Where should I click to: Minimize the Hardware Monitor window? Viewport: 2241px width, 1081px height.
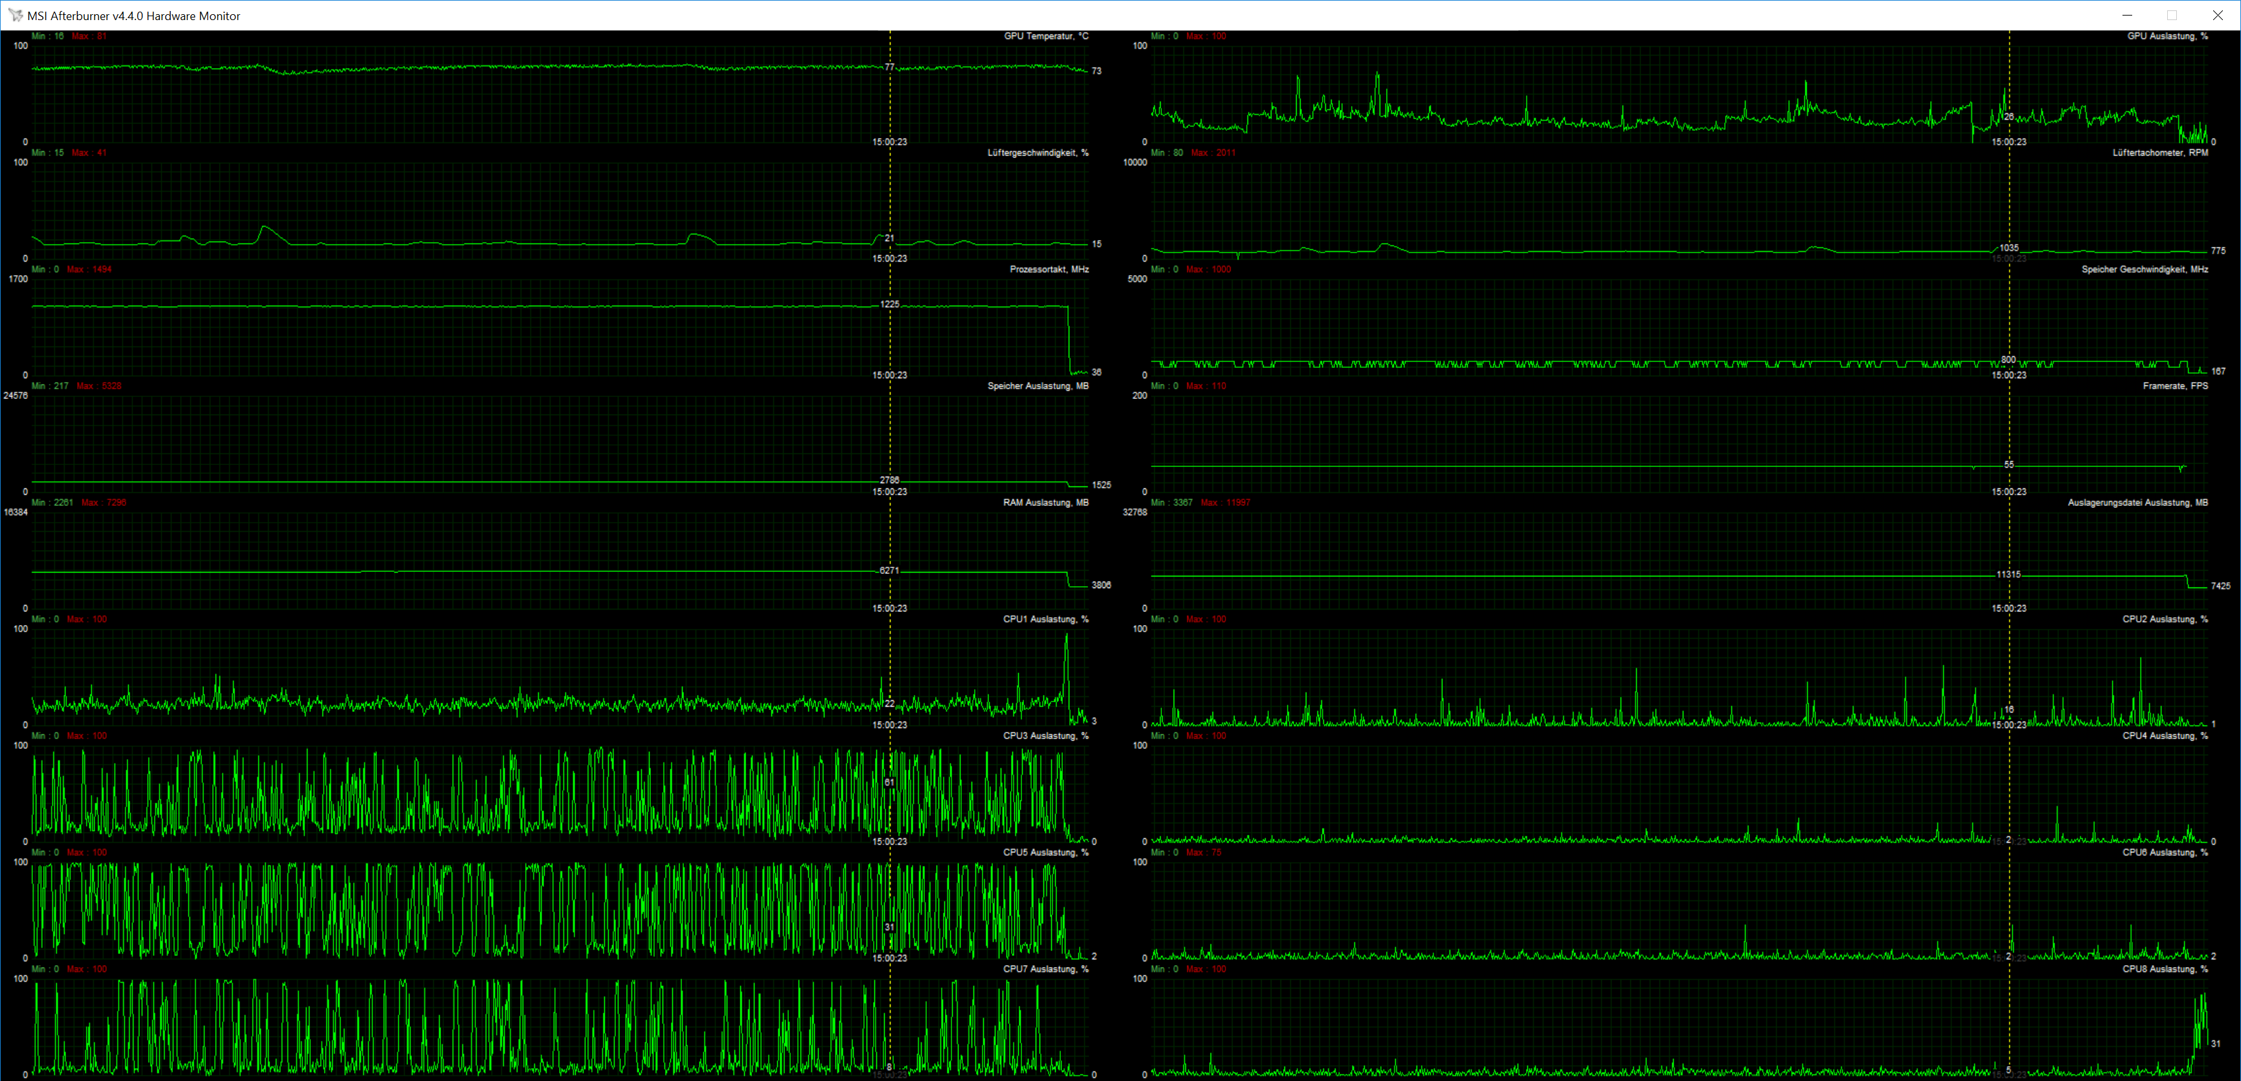[2127, 16]
